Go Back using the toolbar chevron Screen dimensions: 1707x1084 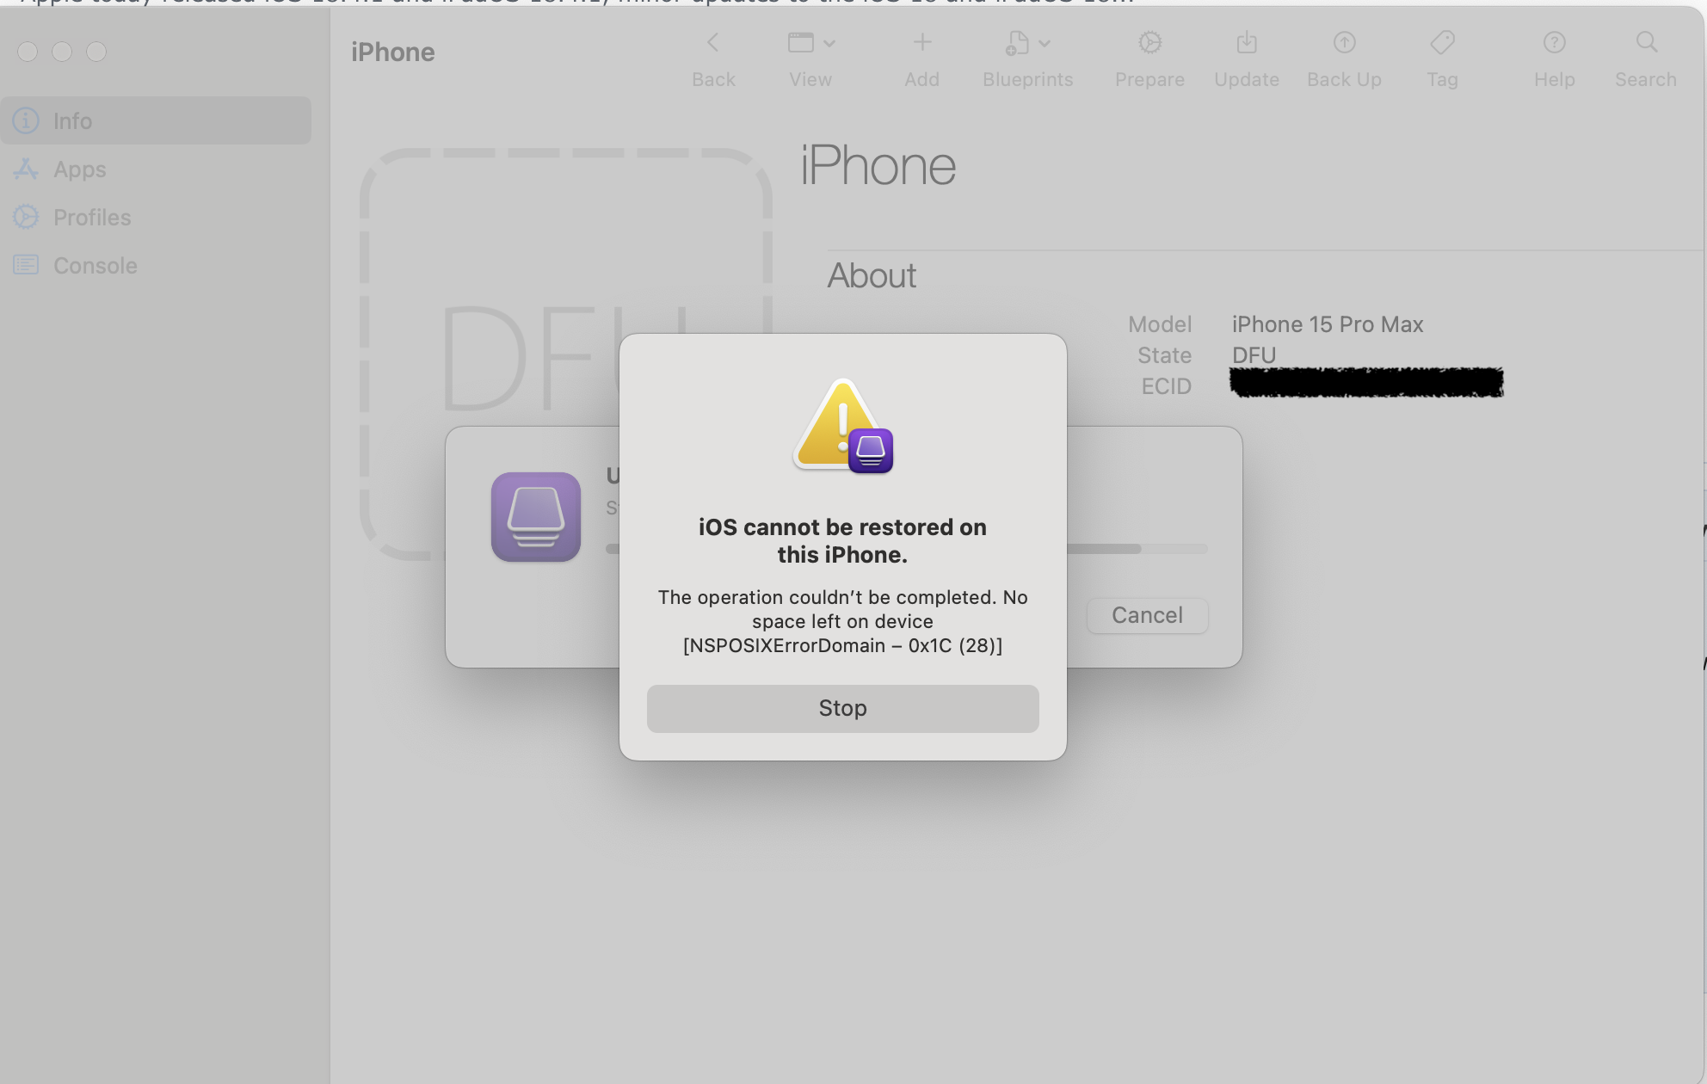tap(712, 42)
